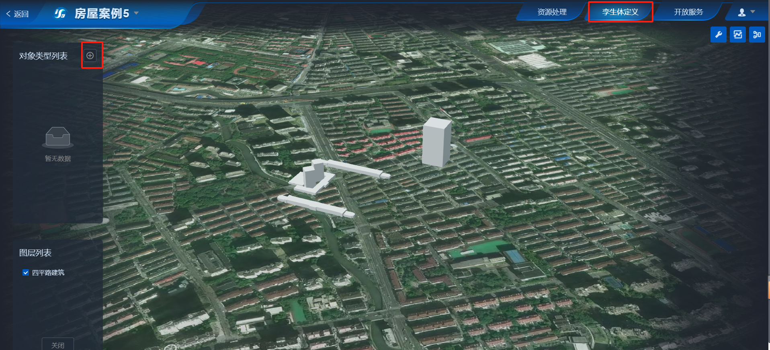
Task: Open the 房屋案例5 project dropdown arrow
Action: click(x=136, y=13)
